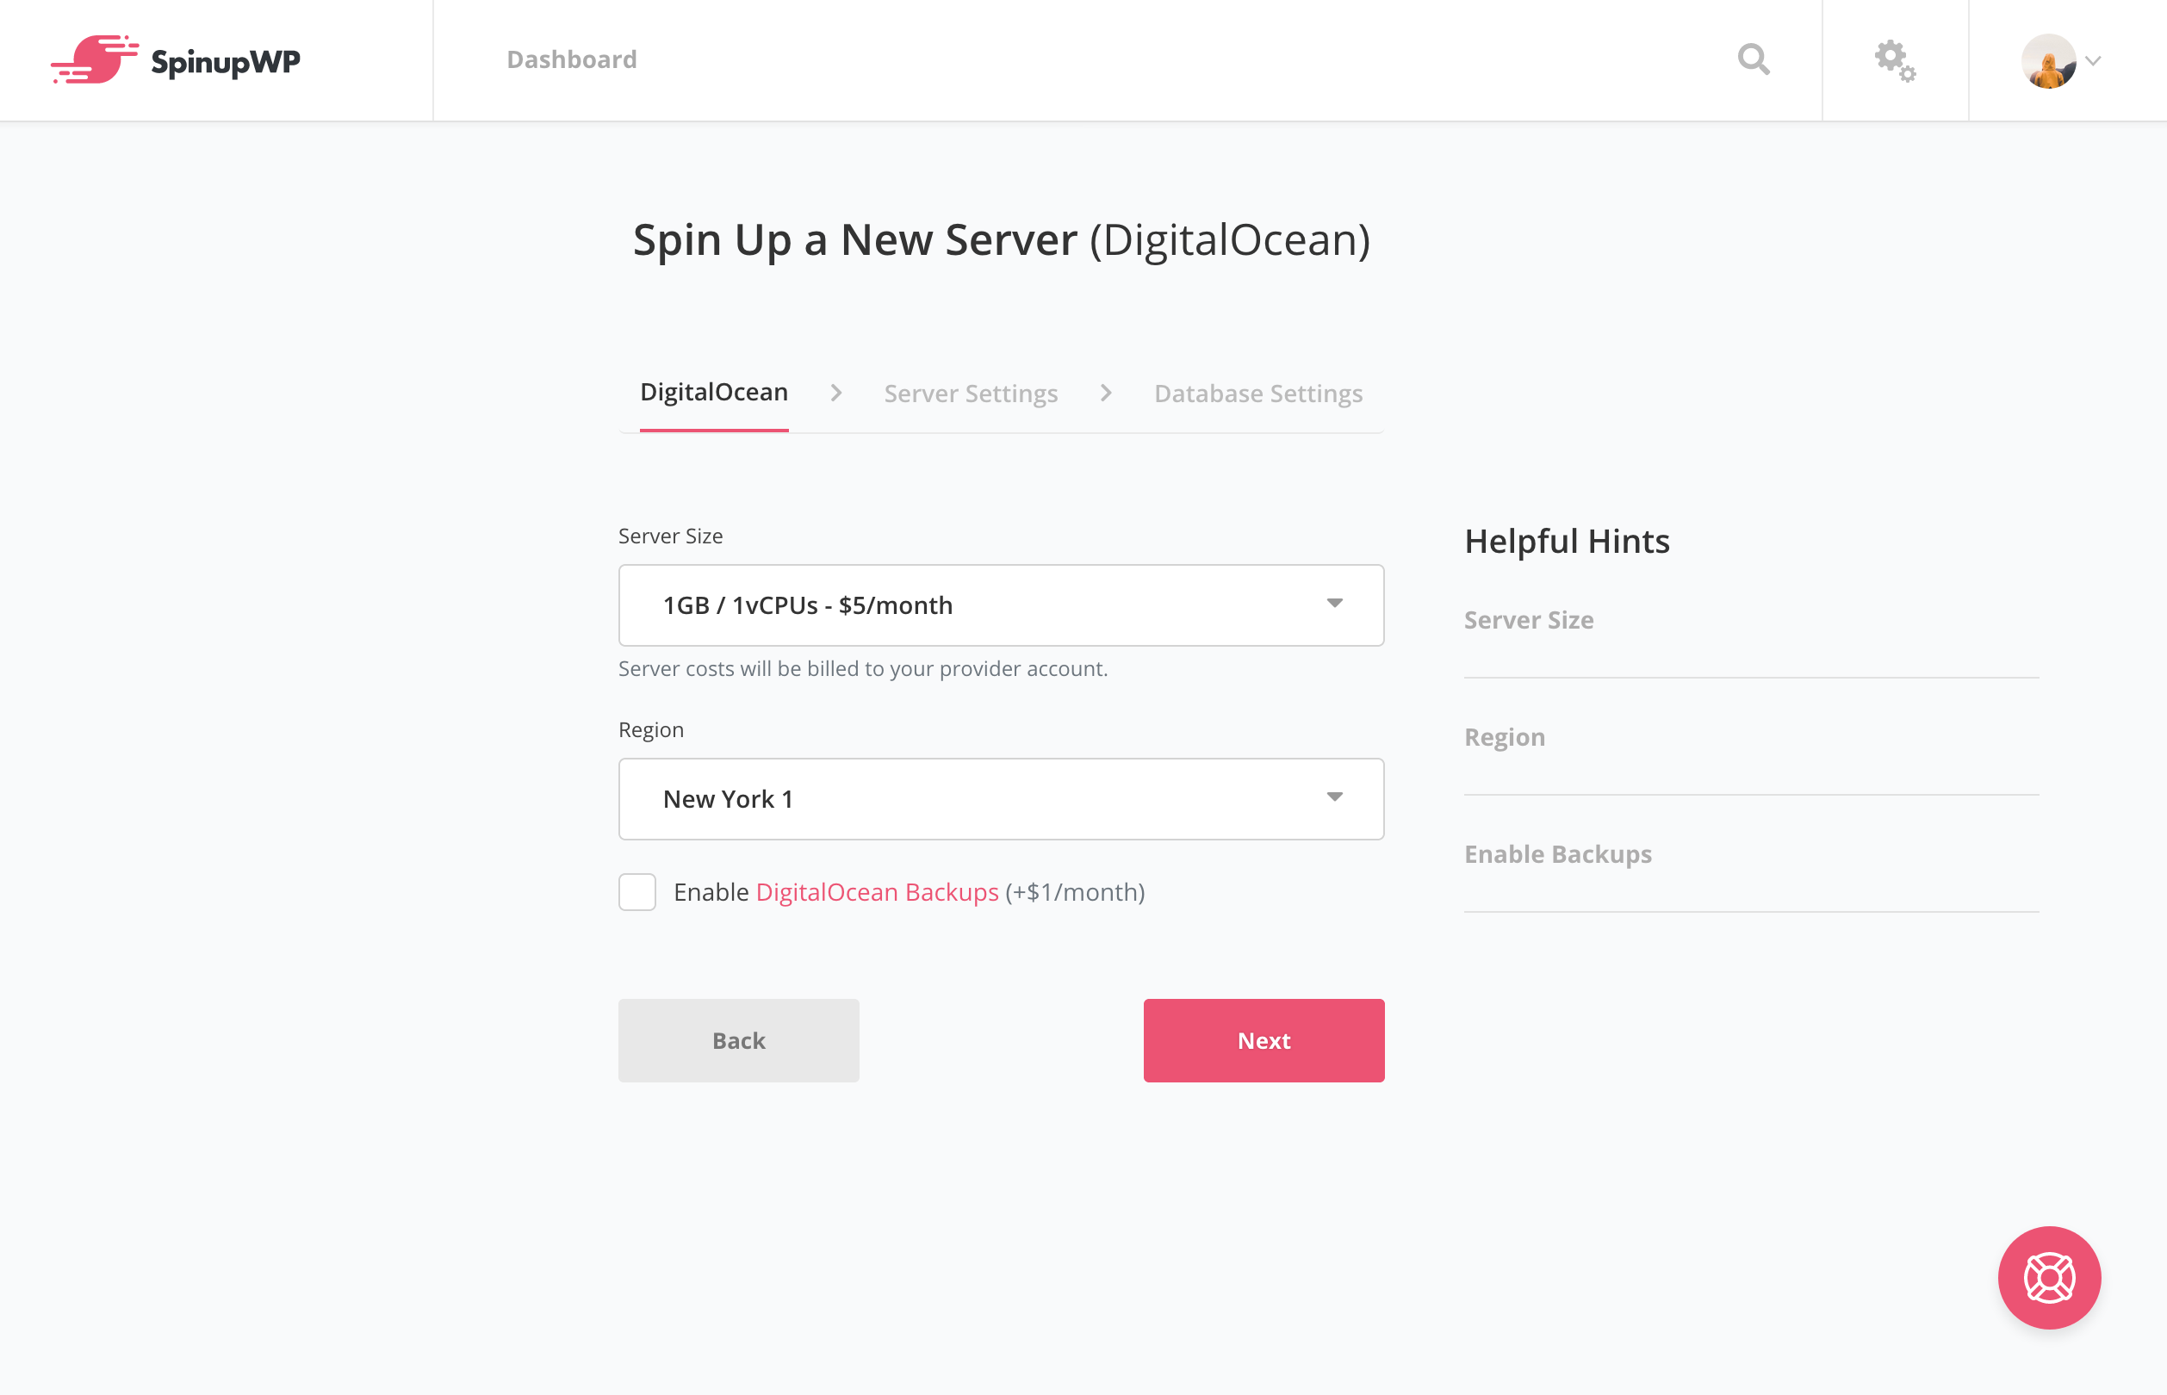Viewport: 2167px width, 1395px height.
Task: Click the Dashboard navigation item
Action: 572,59
